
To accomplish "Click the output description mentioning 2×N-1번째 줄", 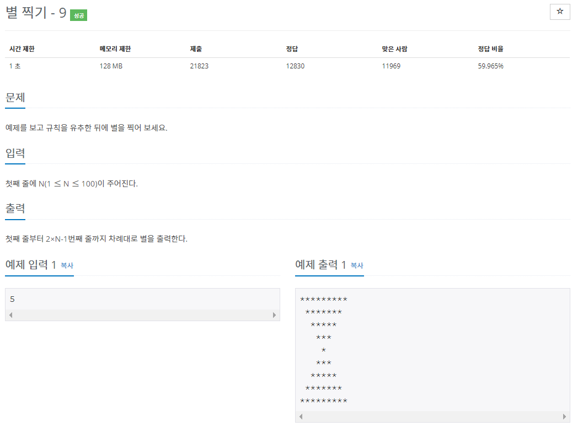I will pyautogui.click(x=97, y=239).
